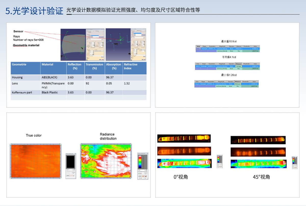
Task: Click the eyedropper icon in True color panel
Action: [x=74, y=170]
